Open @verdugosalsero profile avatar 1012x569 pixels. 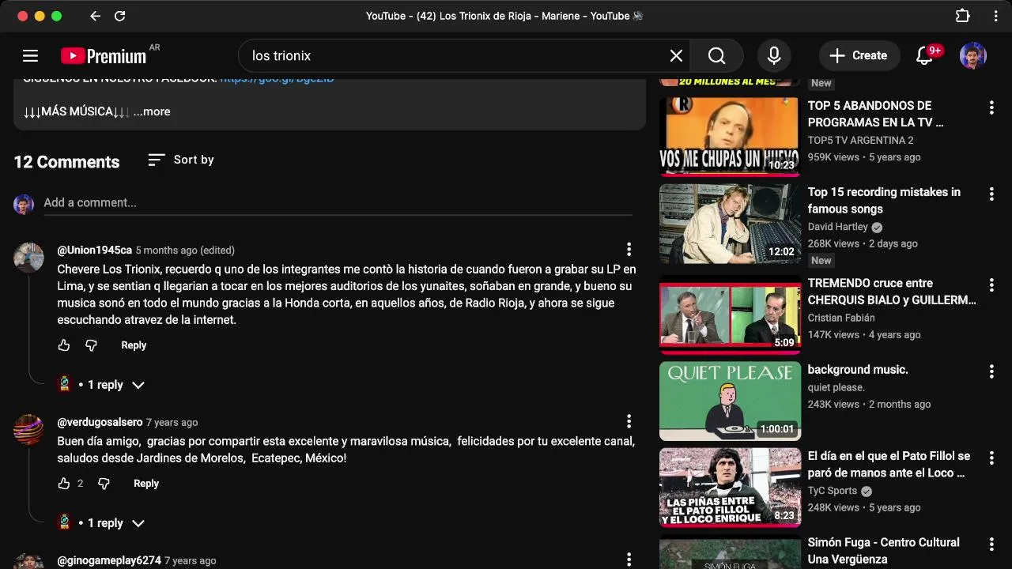tap(28, 430)
